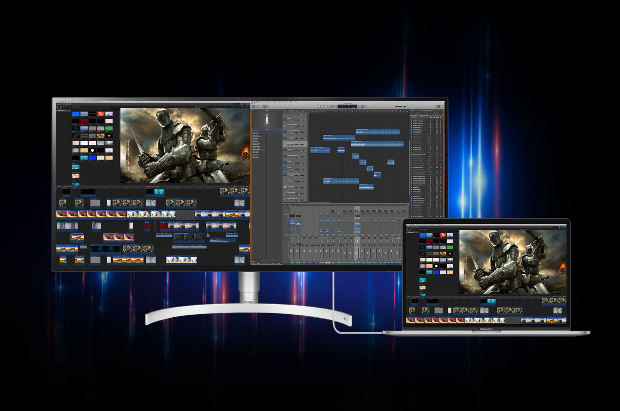Image resolution: width=620 pixels, height=411 pixels.
Task: Click Logic Pro's LCD position display
Action: (x=348, y=106)
